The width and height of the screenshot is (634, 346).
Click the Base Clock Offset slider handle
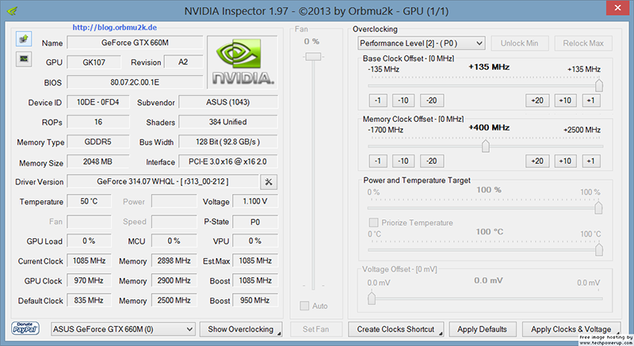click(599, 86)
